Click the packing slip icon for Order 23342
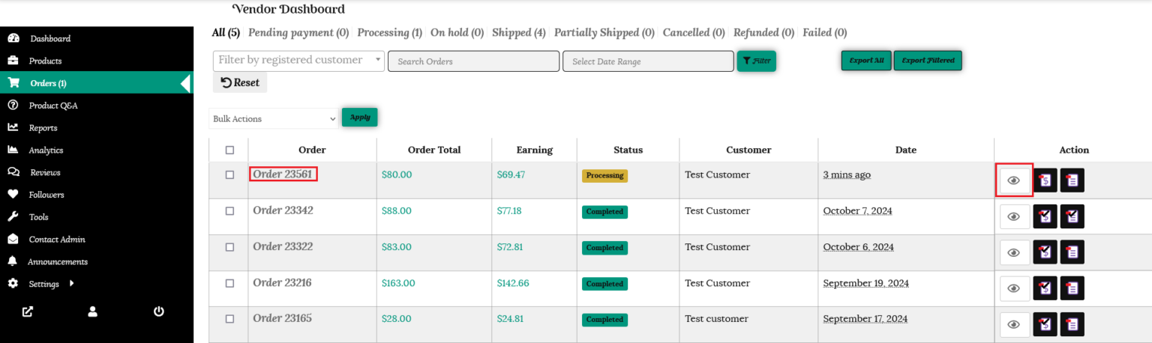 pos(1072,216)
